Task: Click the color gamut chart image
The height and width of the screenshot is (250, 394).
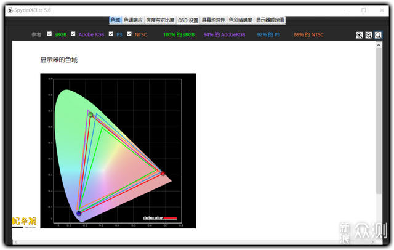Action: point(118,151)
